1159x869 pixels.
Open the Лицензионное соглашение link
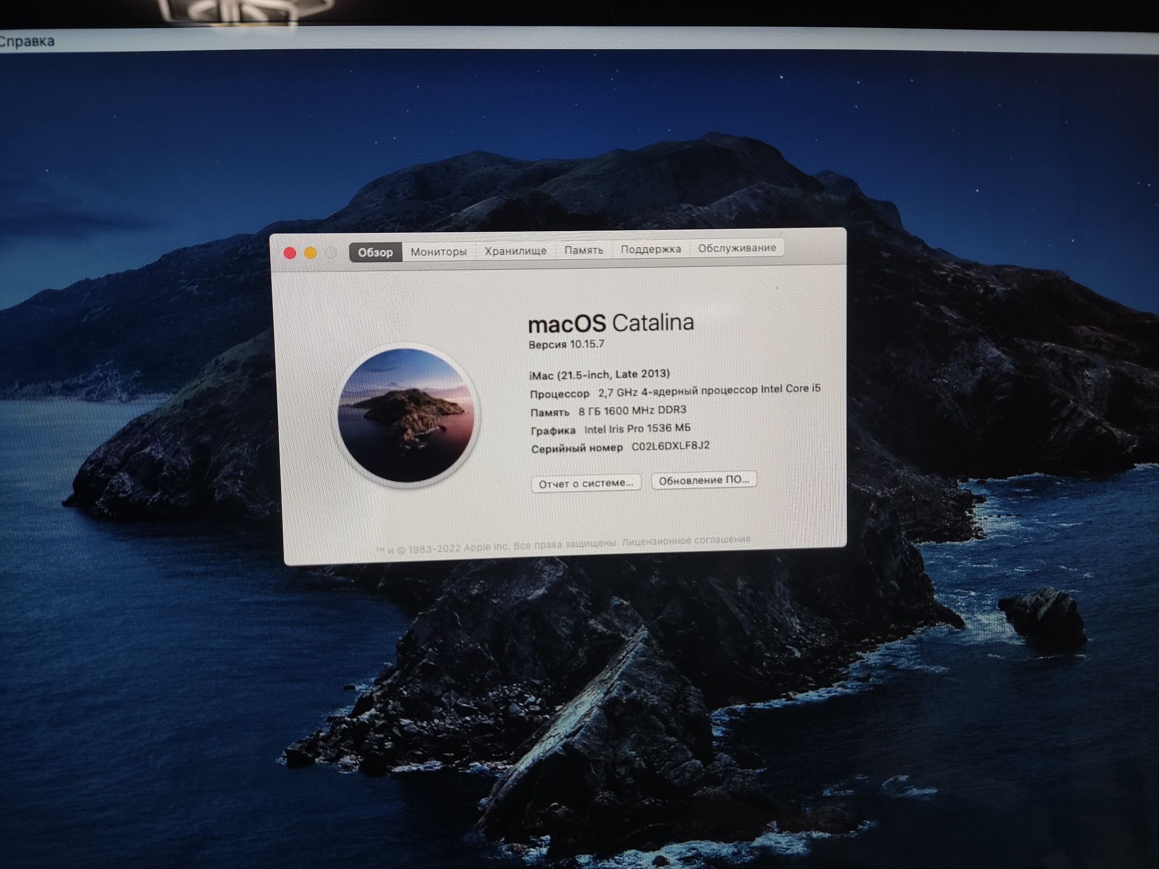[686, 541]
